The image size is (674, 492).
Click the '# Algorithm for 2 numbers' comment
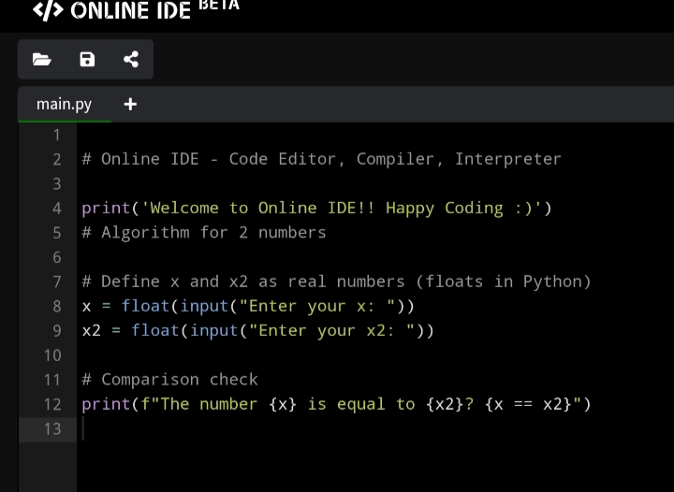204,233
